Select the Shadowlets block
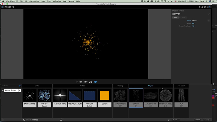This screenshot has height=122, width=217. pos(120,98)
